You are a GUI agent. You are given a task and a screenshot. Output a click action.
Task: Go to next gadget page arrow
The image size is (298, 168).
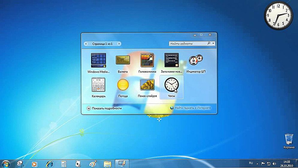tap(119, 44)
